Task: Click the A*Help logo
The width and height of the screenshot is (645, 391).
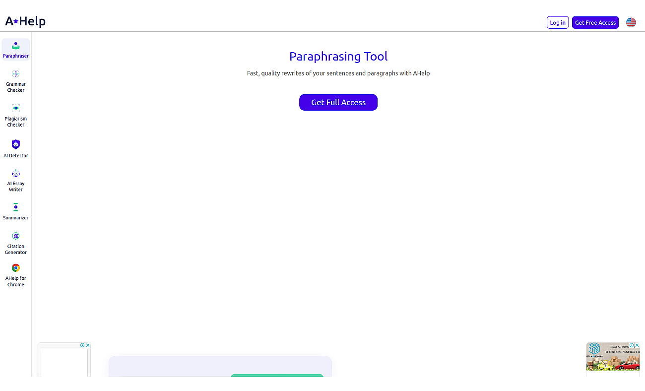Action: coord(25,21)
